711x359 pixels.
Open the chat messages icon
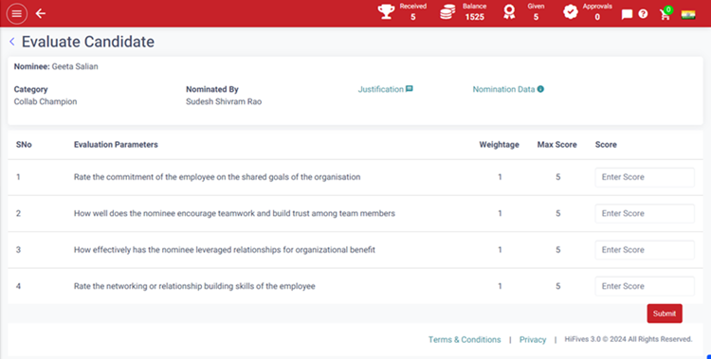(627, 14)
